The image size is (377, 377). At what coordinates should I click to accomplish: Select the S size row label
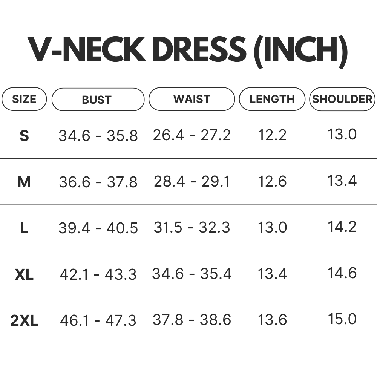[x=24, y=136]
